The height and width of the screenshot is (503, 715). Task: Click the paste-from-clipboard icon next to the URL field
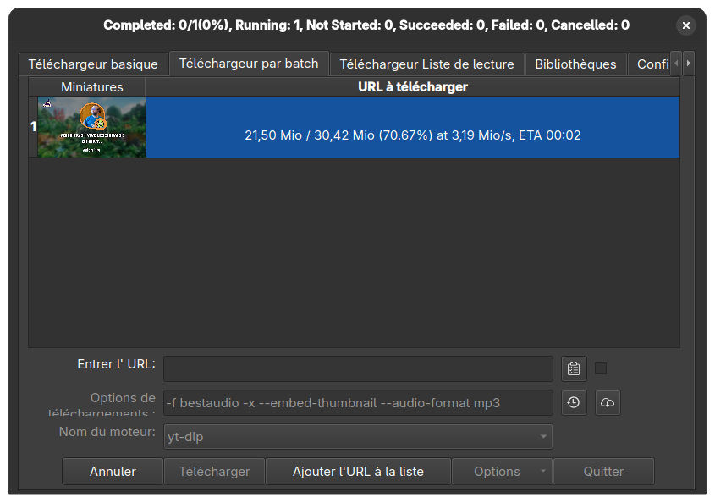[x=573, y=369]
